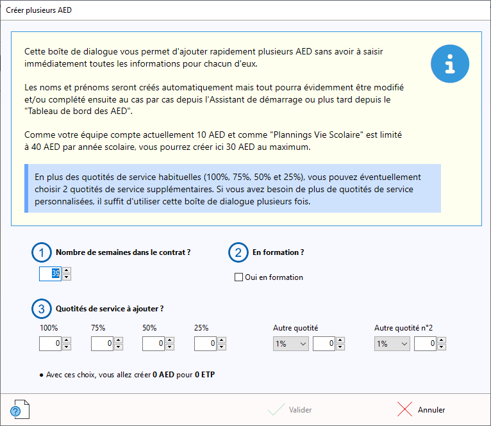
Task: Open the help document icon
Action: coord(17,409)
